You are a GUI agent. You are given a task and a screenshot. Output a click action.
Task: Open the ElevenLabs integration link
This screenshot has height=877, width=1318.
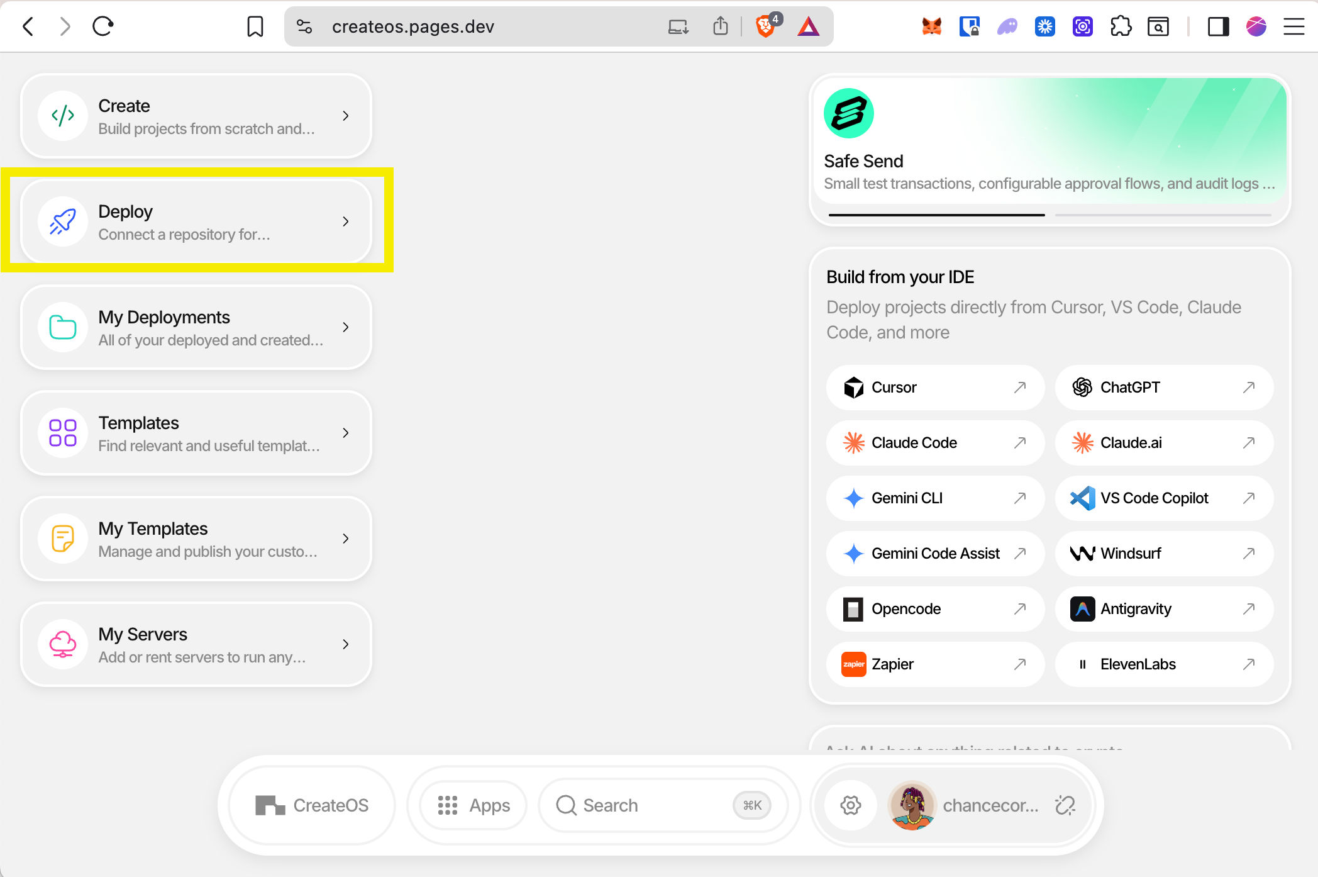[x=1163, y=664]
